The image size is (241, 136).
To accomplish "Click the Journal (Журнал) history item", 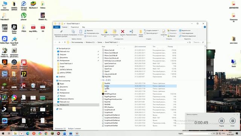I will tap(171, 36).
